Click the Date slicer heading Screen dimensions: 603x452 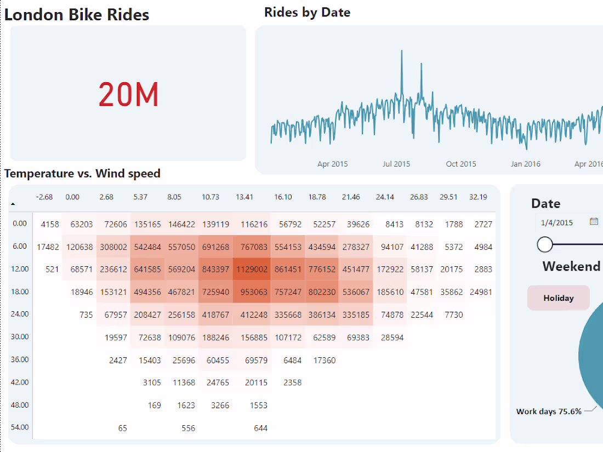545,203
